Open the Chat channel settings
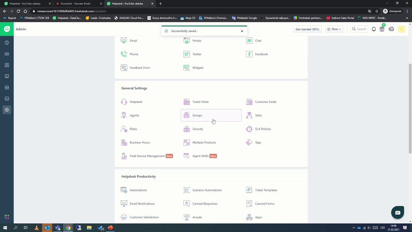 [x=254, y=41]
